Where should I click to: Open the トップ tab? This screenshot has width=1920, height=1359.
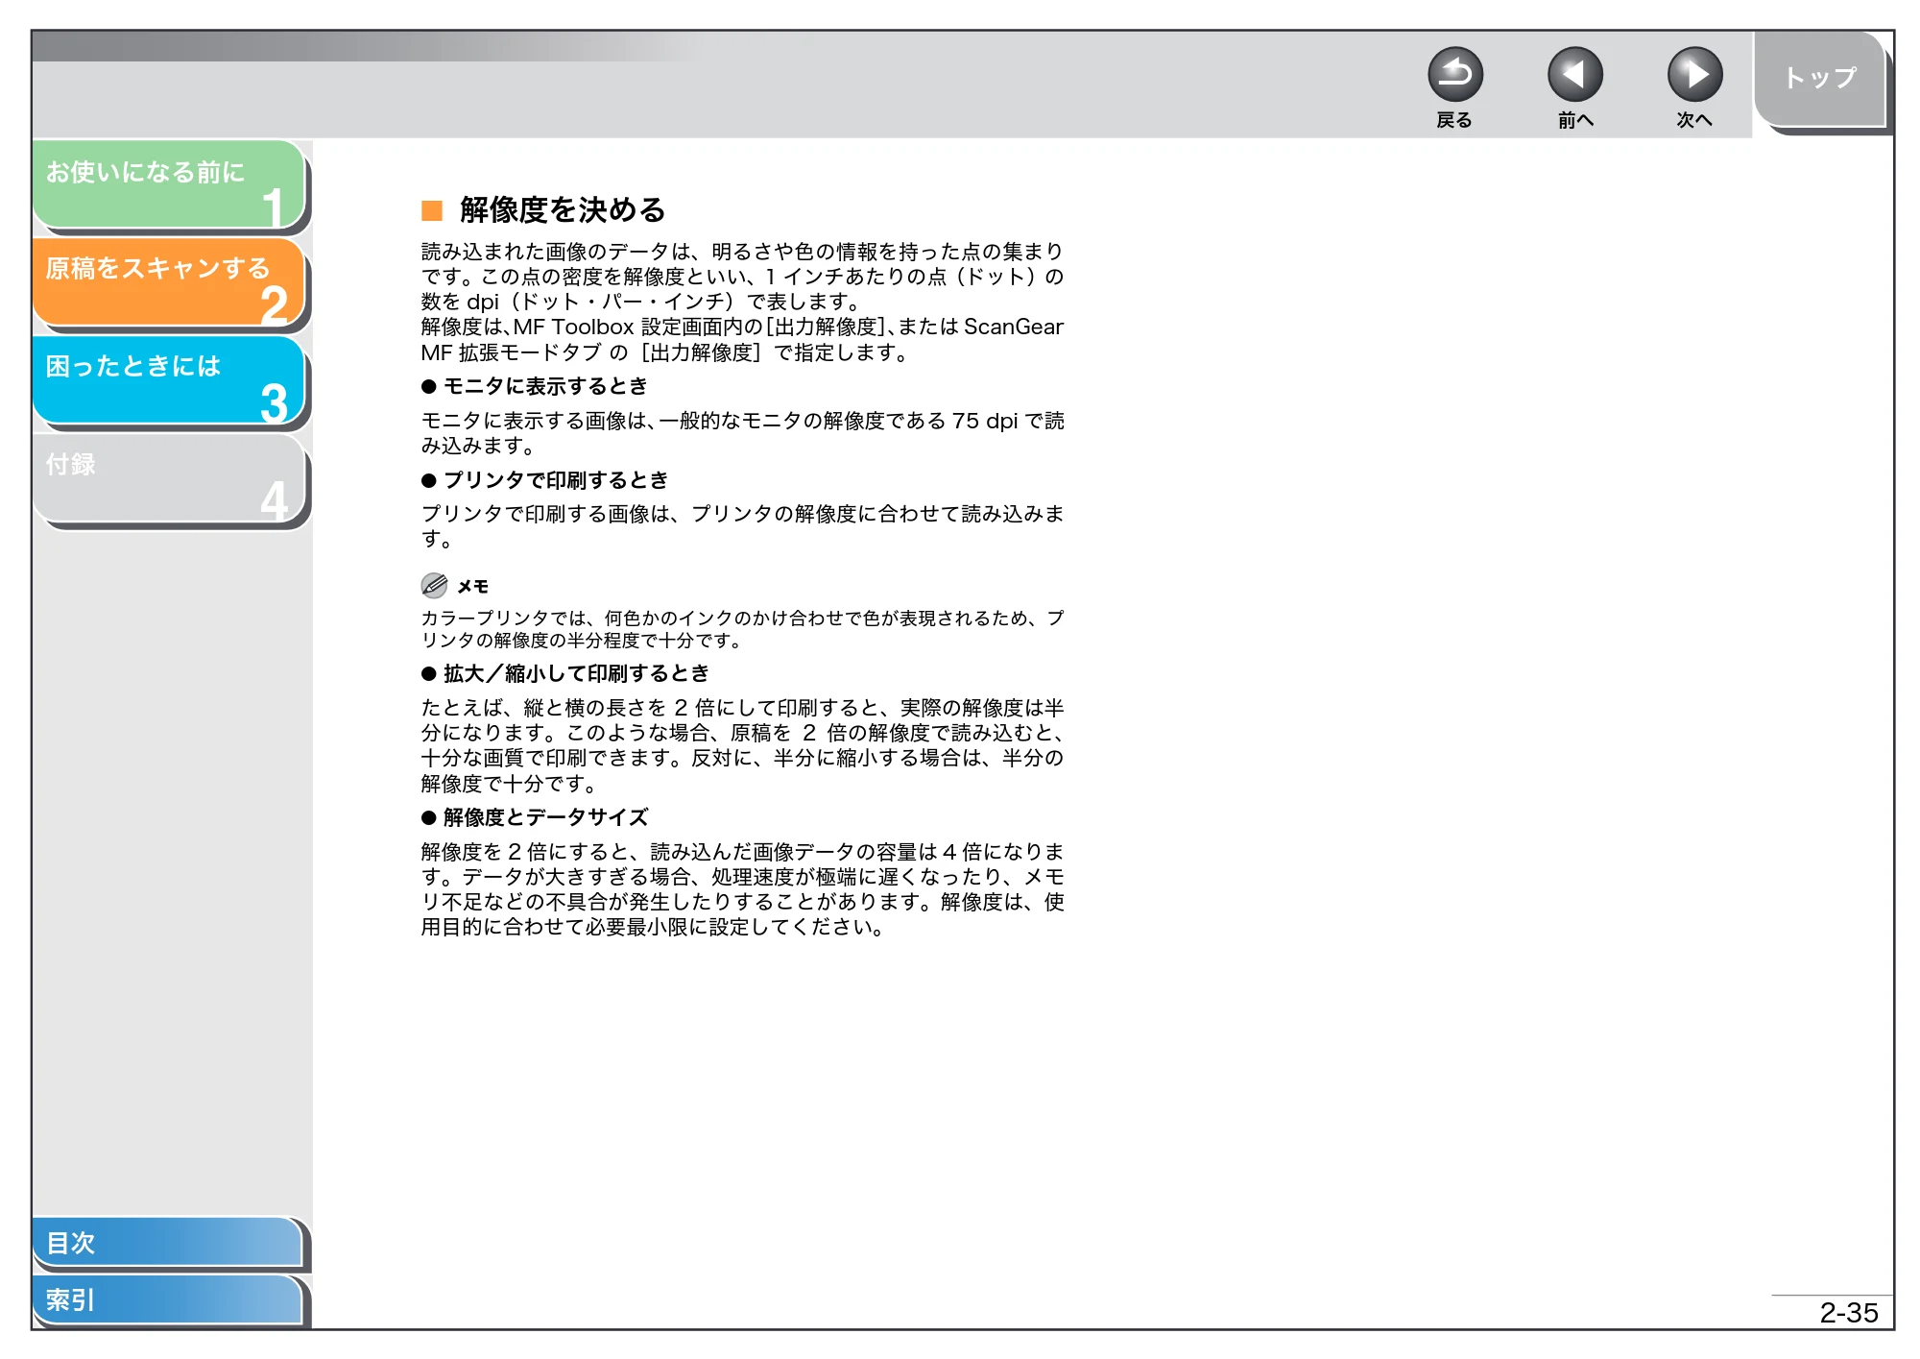pyautogui.click(x=1820, y=79)
